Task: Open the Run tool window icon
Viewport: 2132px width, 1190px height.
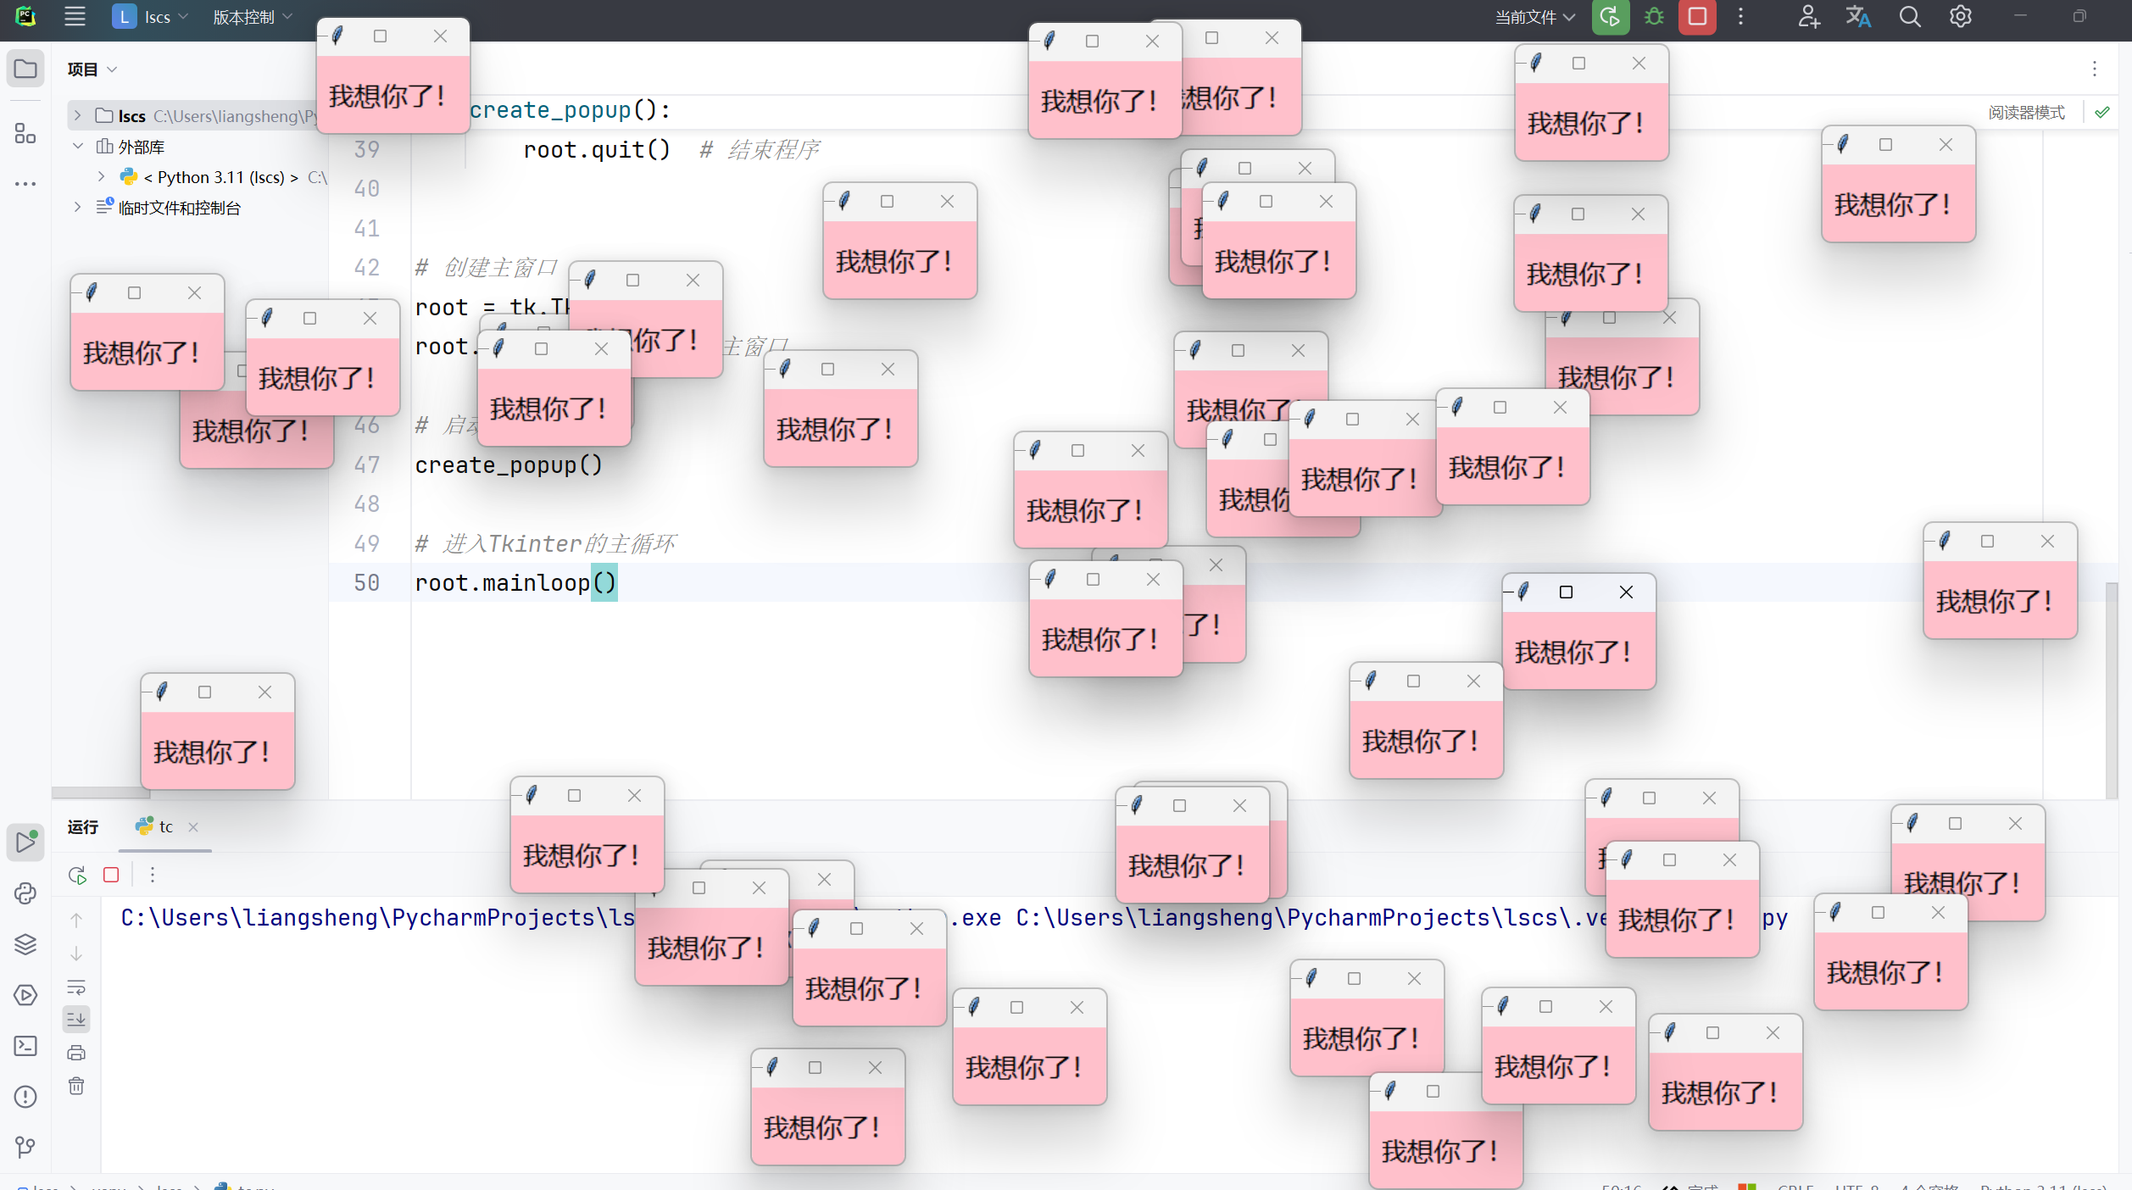Action: tap(25, 842)
